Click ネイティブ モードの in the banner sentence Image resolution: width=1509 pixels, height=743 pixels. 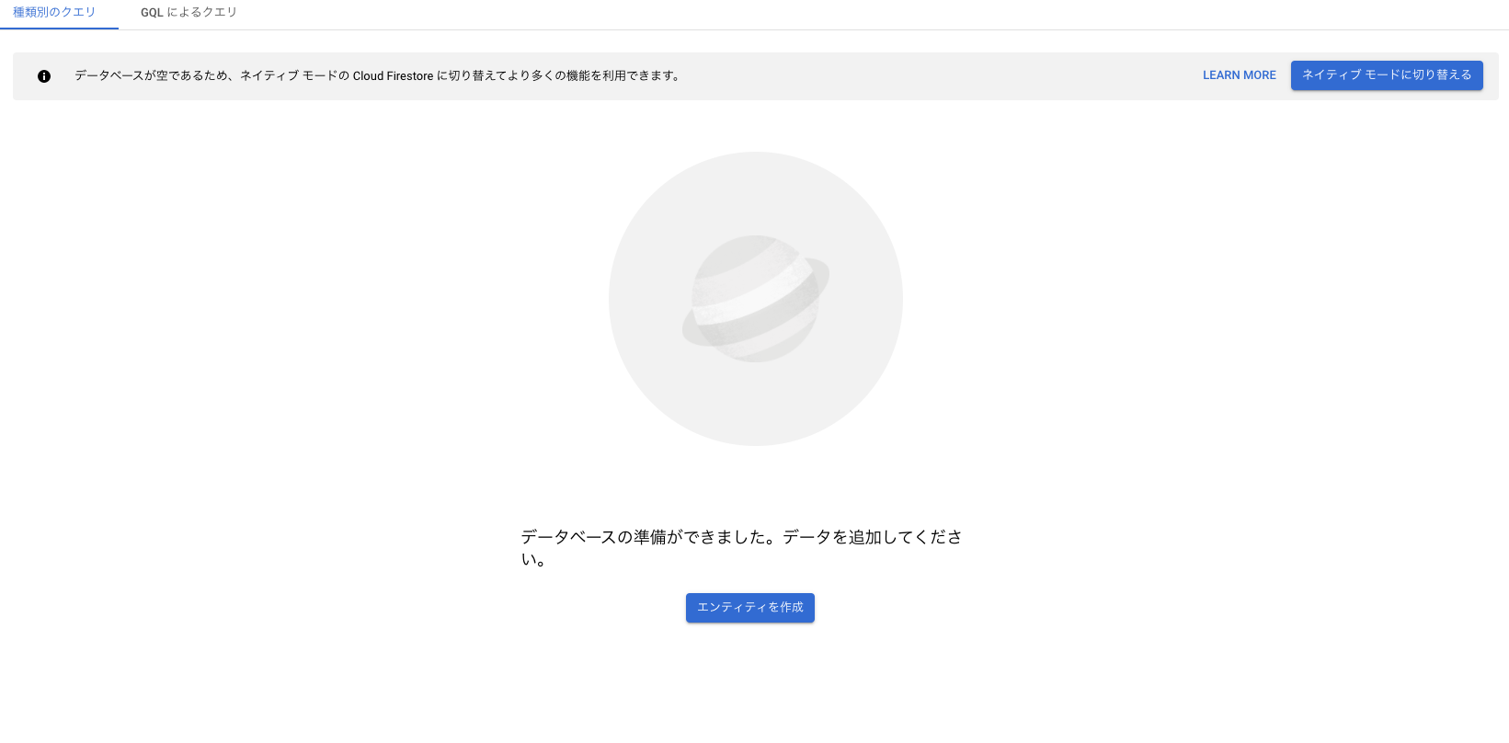tap(295, 76)
